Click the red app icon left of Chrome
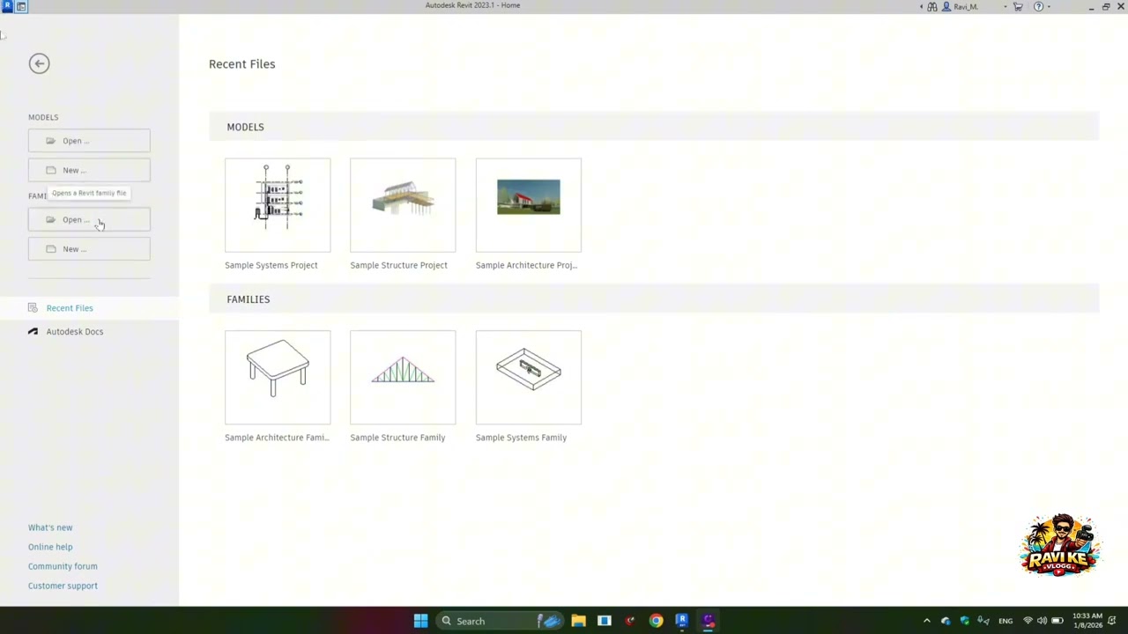 [630, 621]
